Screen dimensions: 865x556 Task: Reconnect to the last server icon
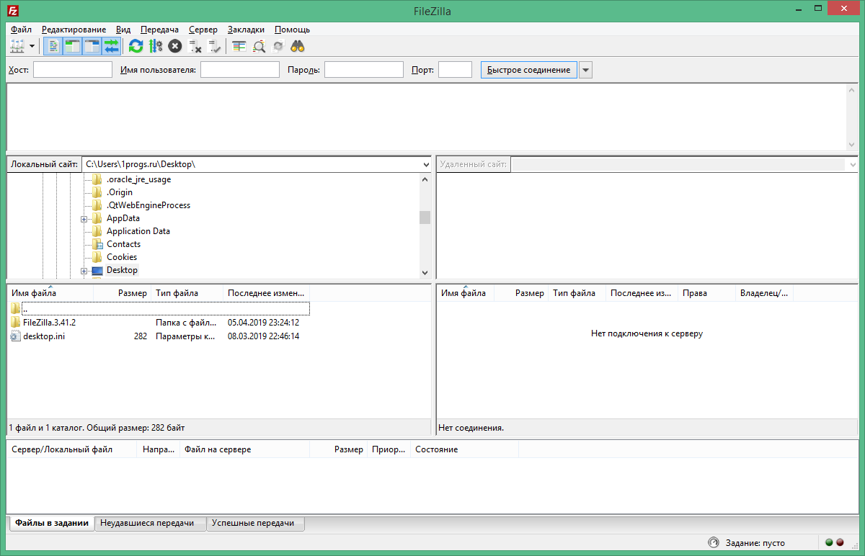tap(214, 47)
